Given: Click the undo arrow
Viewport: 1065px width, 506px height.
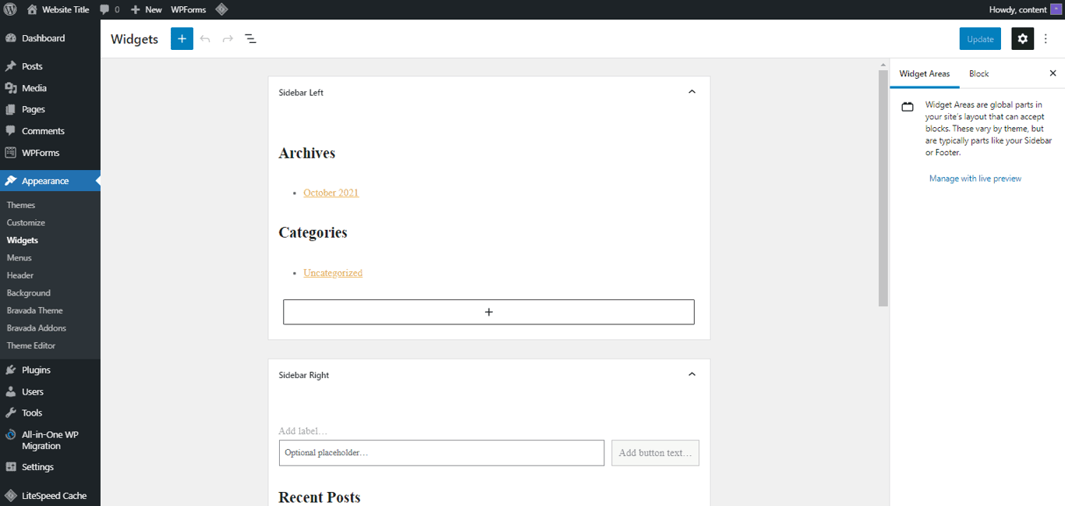Looking at the screenshot, I should click(204, 38).
